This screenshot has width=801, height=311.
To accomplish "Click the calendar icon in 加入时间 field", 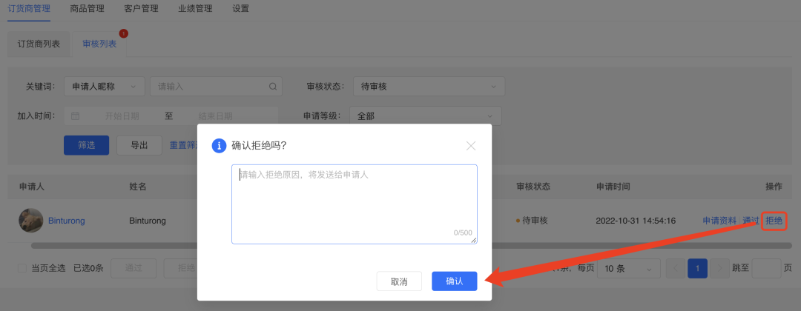I will (x=75, y=116).
